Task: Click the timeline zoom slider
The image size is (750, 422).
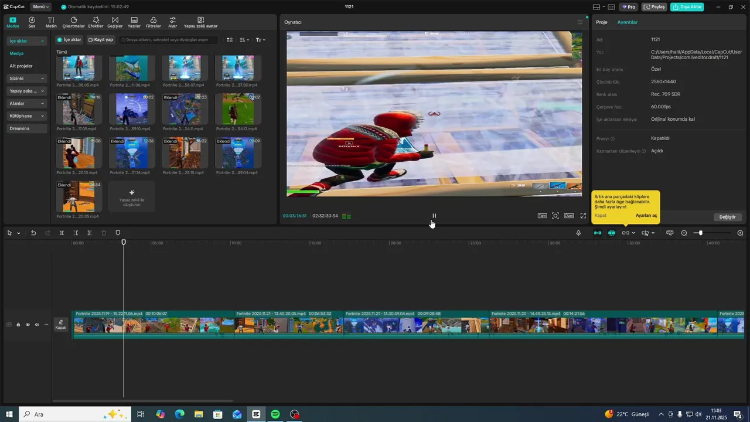Action: [x=712, y=233]
